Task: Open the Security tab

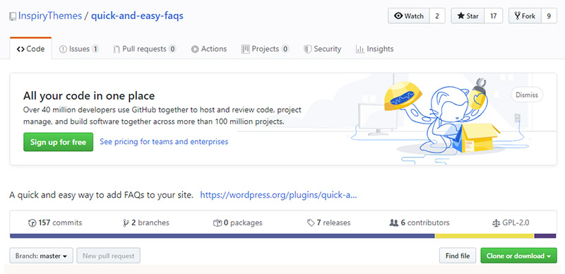Action: [x=322, y=49]
